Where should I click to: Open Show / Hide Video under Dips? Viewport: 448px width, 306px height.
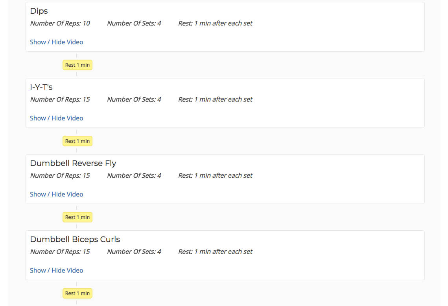[x=57, y=42]
